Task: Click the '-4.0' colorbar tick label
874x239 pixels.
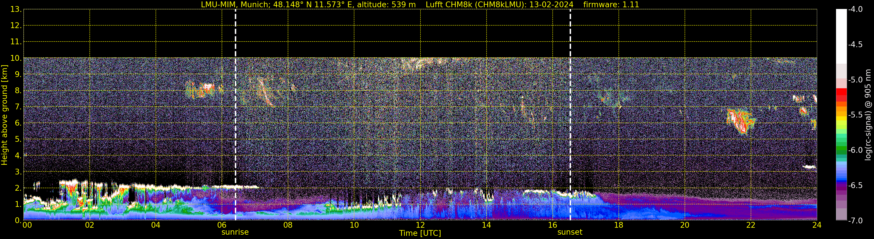Action: point(855,9)
